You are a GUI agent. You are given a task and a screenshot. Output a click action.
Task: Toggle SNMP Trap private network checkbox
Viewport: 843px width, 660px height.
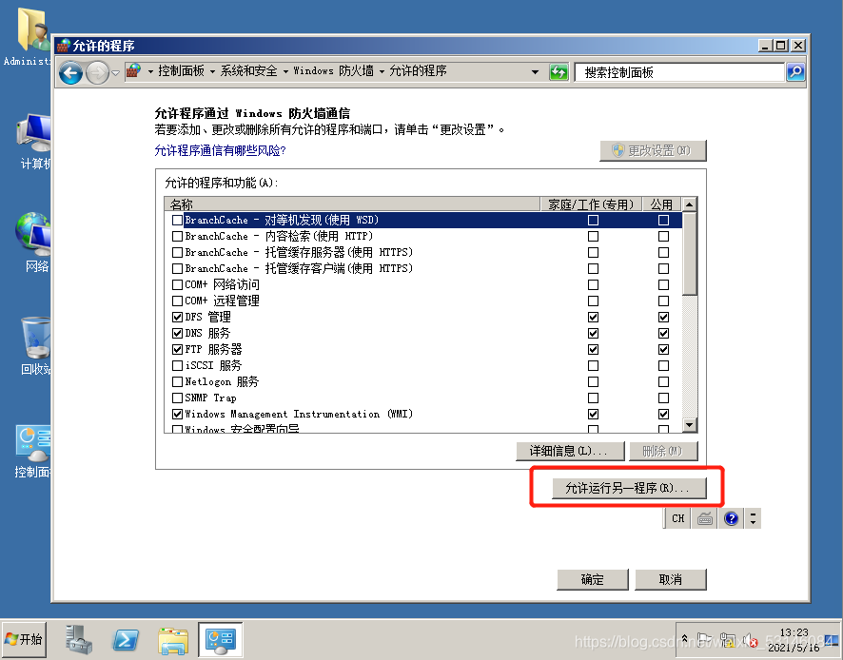click(593, 398)
